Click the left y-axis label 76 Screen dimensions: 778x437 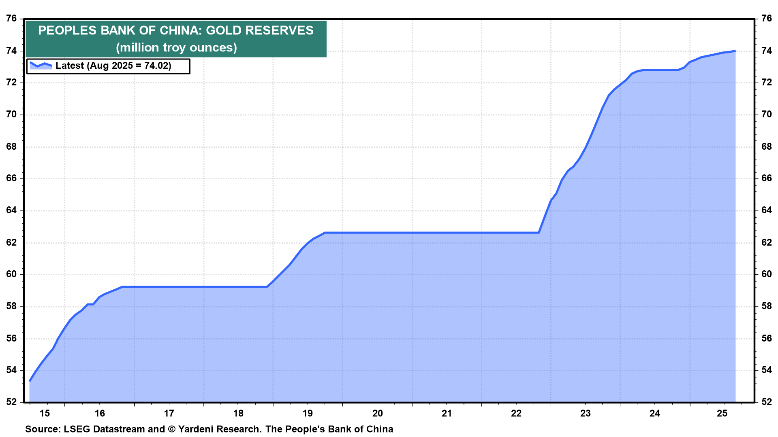[x=11, y=19]
